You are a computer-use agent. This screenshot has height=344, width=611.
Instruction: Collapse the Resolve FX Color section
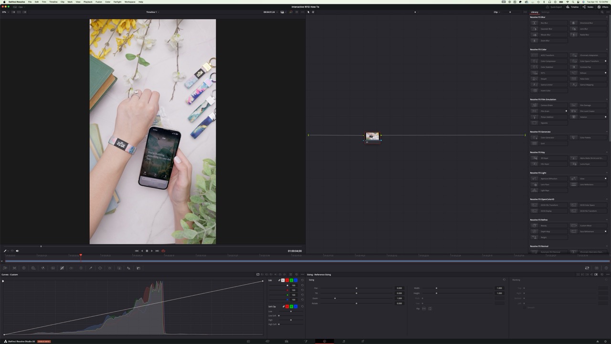607,49
